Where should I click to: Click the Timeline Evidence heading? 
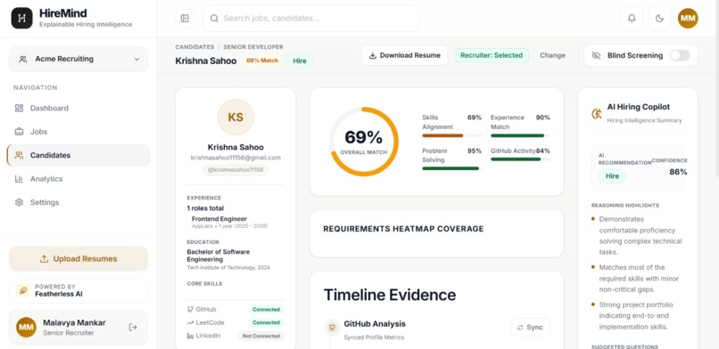click(390, 295)
